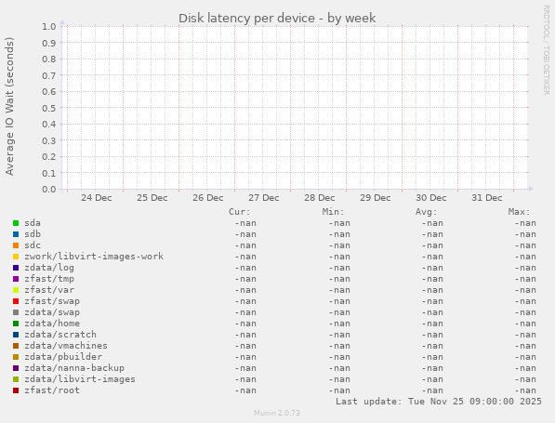Select the zdata/swap legend label

(x=52, y=312)
